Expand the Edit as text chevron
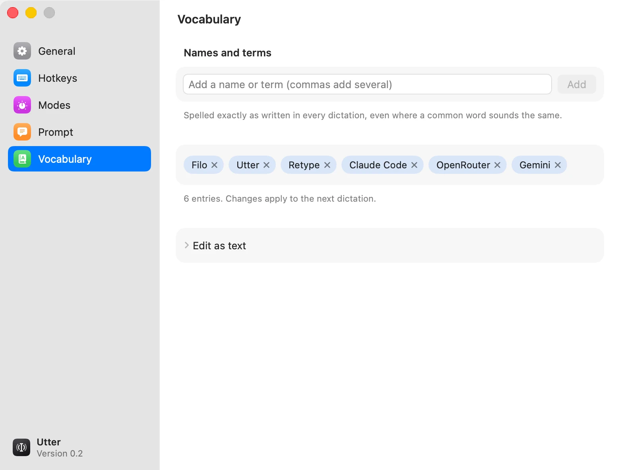This screenshot has width=620, height=470. tap(186, 245)
